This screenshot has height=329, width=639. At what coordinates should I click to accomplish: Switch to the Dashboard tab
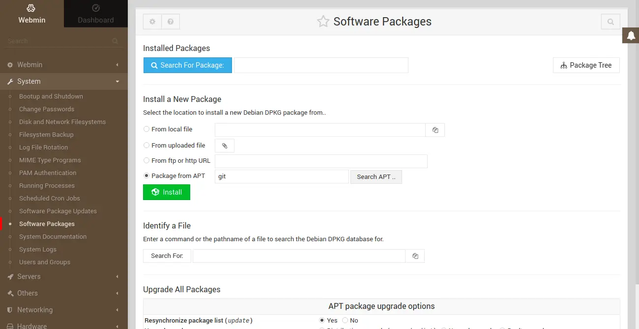pyautogui.click(x=96, y=14)
